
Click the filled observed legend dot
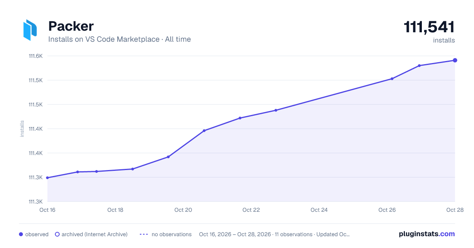[21, 234]
